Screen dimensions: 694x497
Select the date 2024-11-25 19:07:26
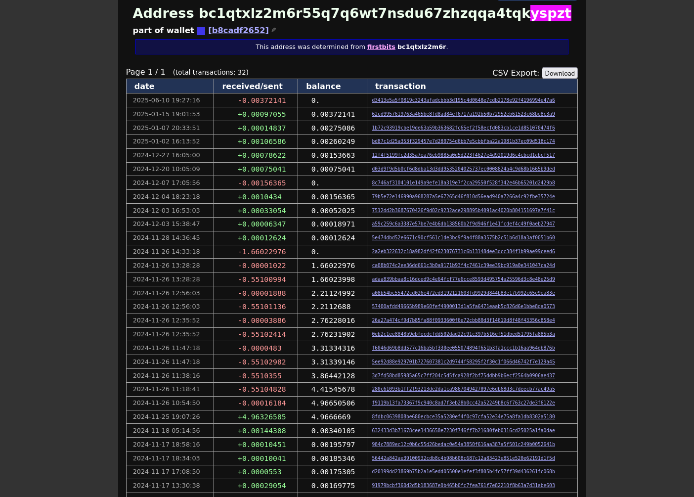(166, 417)
